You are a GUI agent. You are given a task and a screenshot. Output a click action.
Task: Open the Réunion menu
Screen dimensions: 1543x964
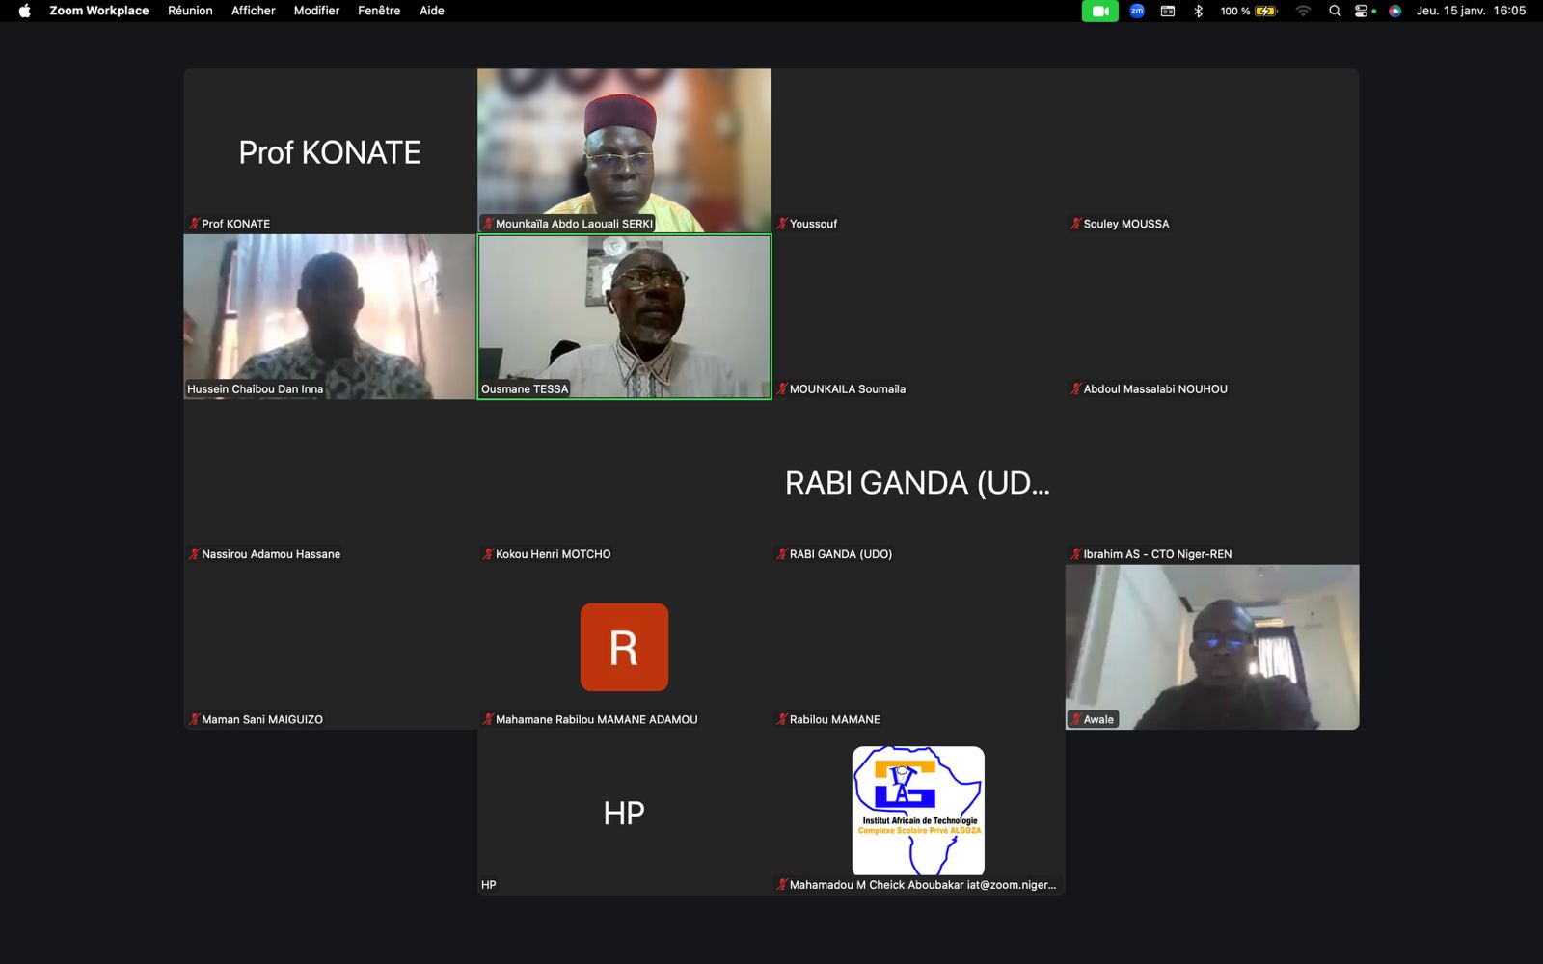(190, 12)
